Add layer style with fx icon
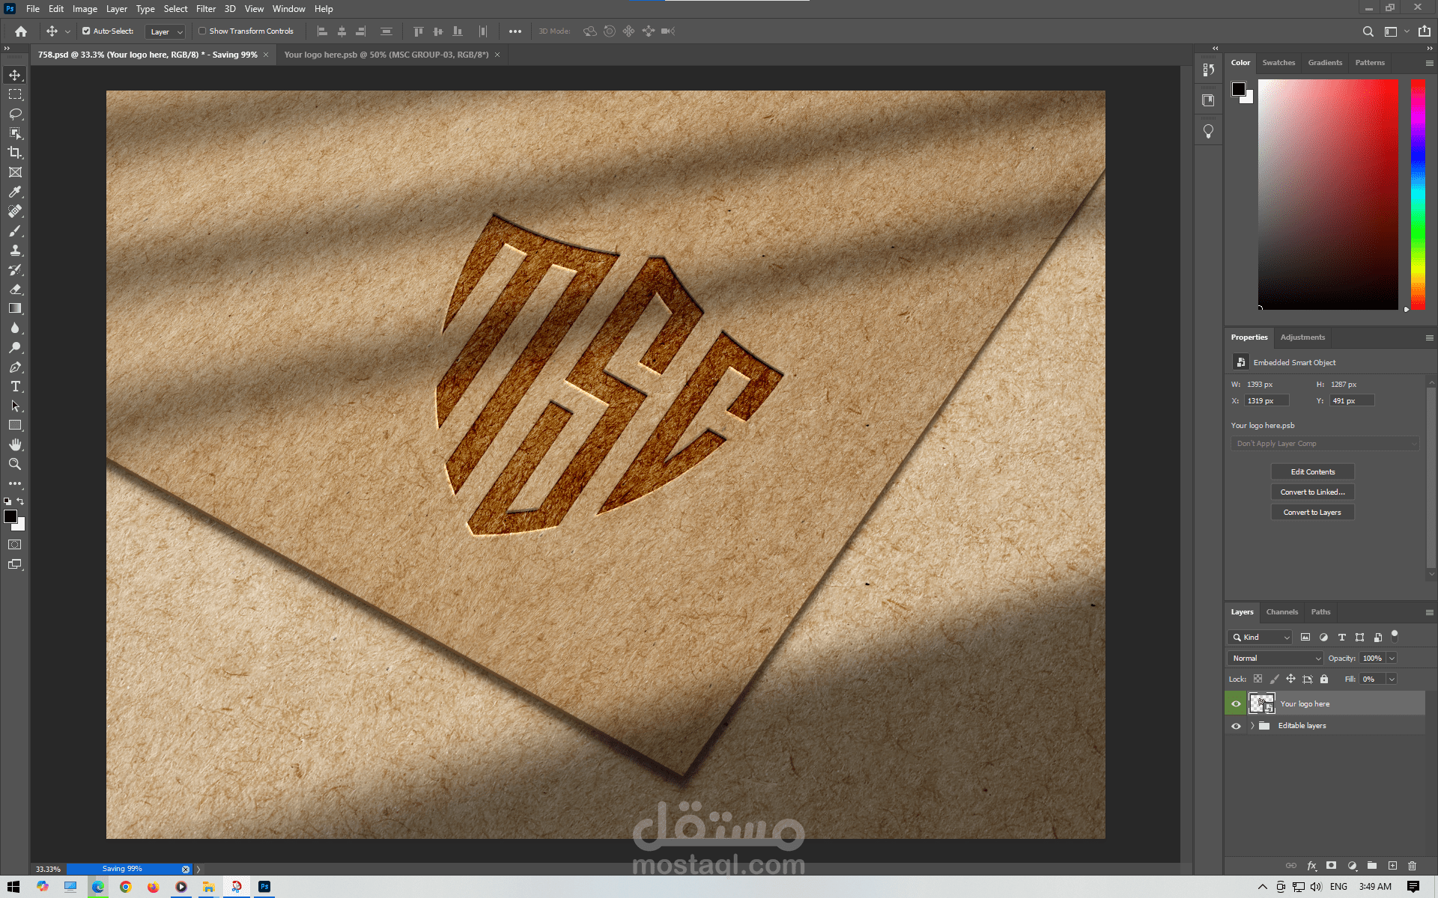 1311,866
